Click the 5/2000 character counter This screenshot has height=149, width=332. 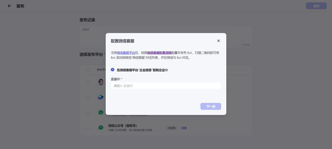pos(246,45)
